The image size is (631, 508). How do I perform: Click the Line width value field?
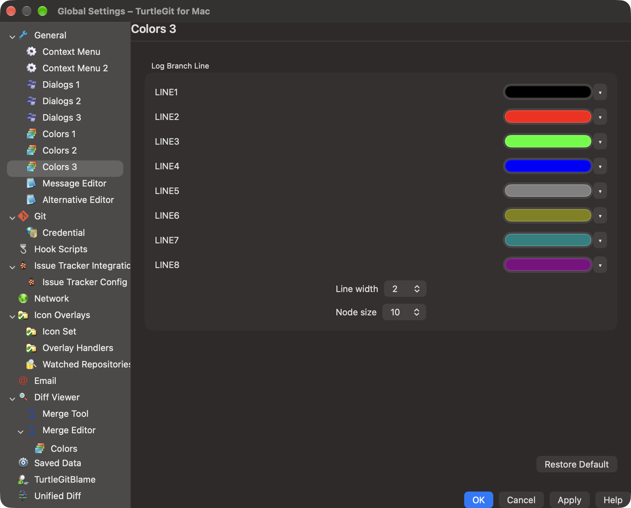[405, 289]
